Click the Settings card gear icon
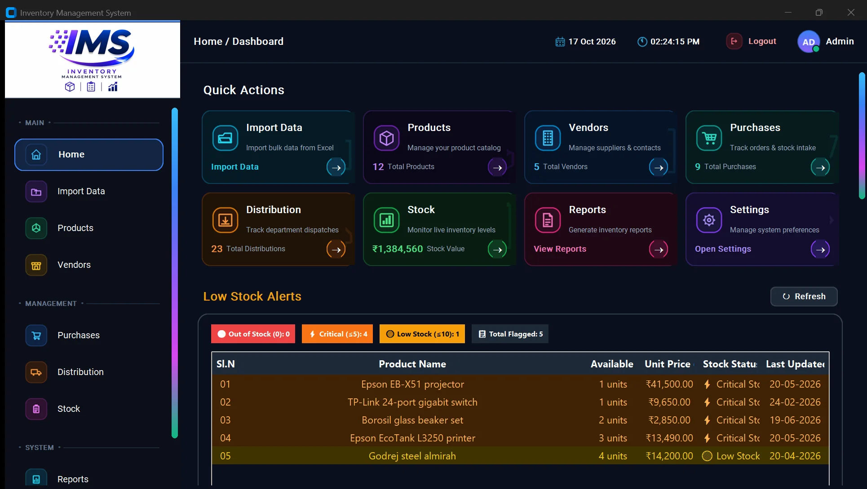This screenshot has width=867, height=489. click(709, 220)
